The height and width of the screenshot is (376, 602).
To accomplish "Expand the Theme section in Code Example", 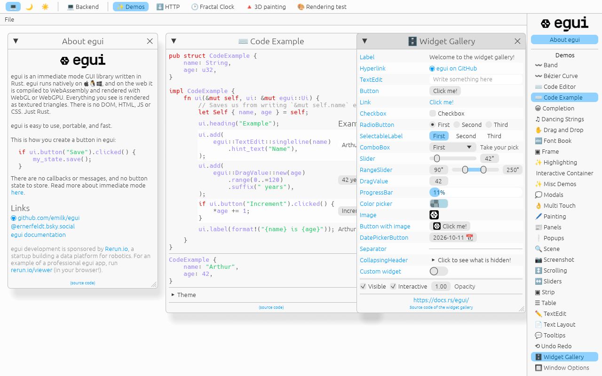I will pyautogui.click(x=183, y=295).
